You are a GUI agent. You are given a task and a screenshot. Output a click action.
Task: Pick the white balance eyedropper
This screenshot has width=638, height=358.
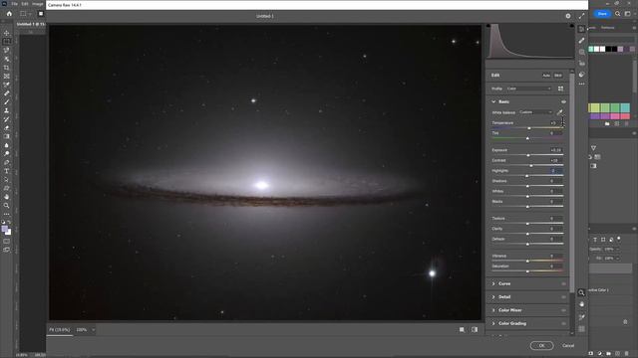pyautogui.click(x=560, y=112)
